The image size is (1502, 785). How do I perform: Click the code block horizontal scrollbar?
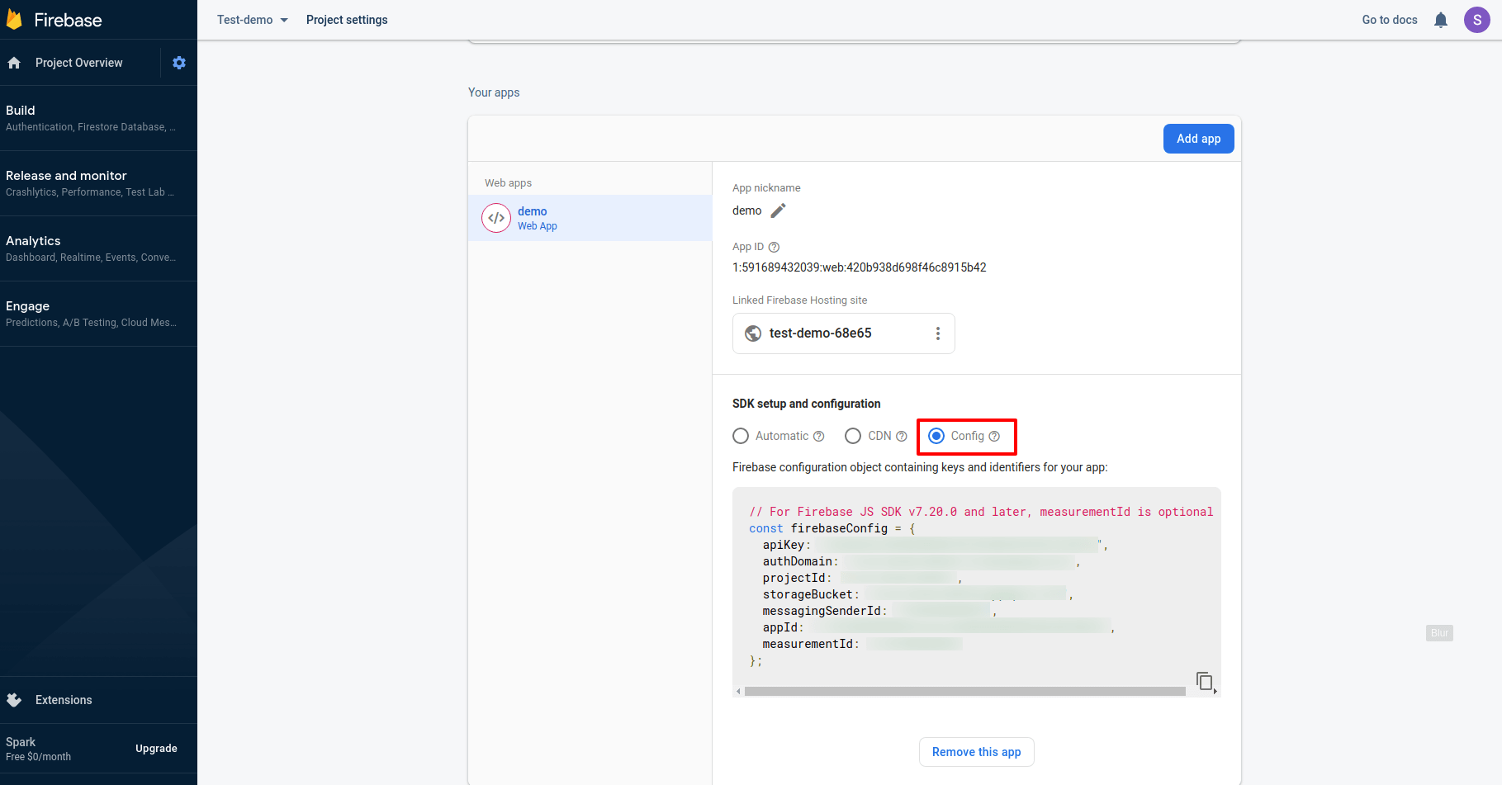[964, 692]
